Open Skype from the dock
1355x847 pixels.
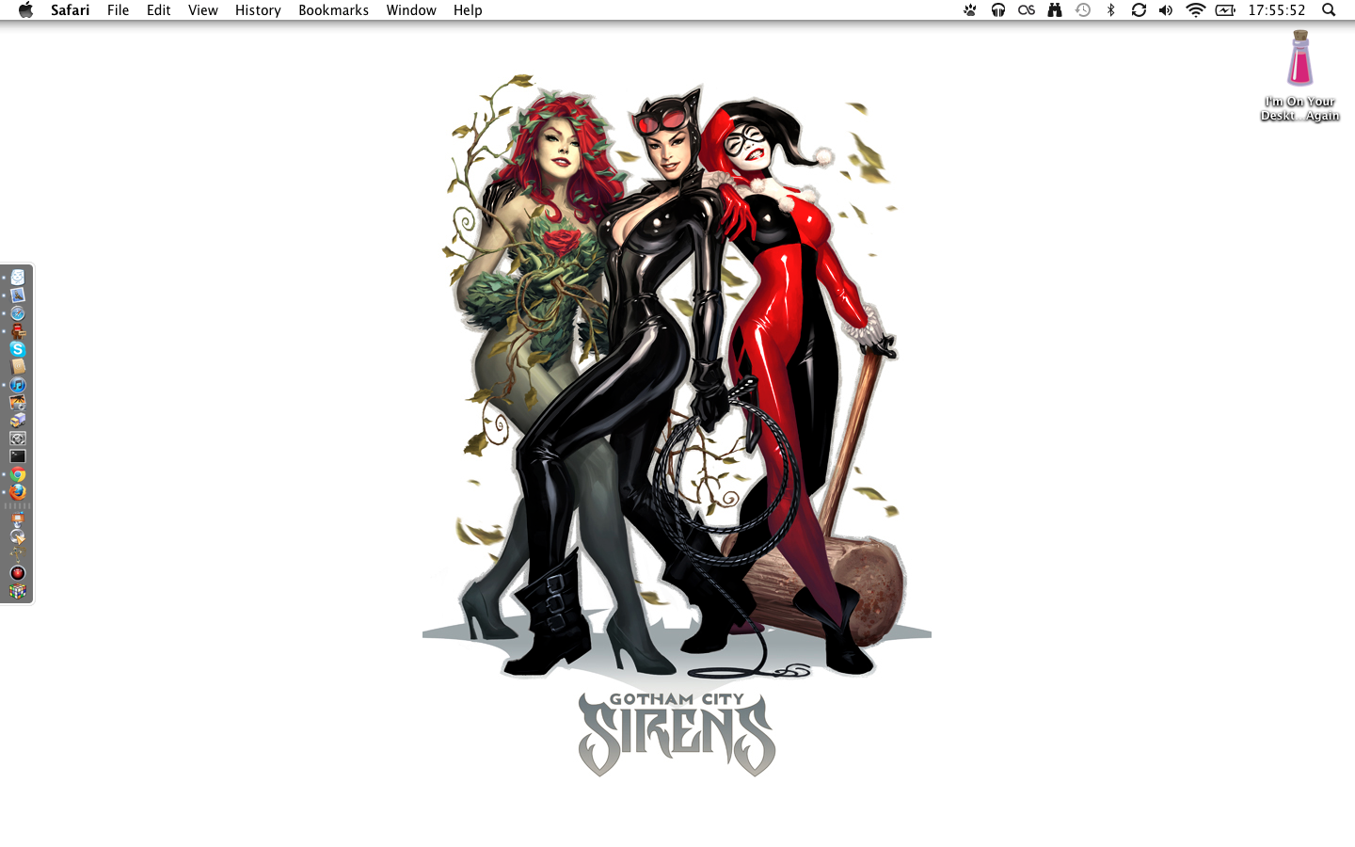coord(17,349)
